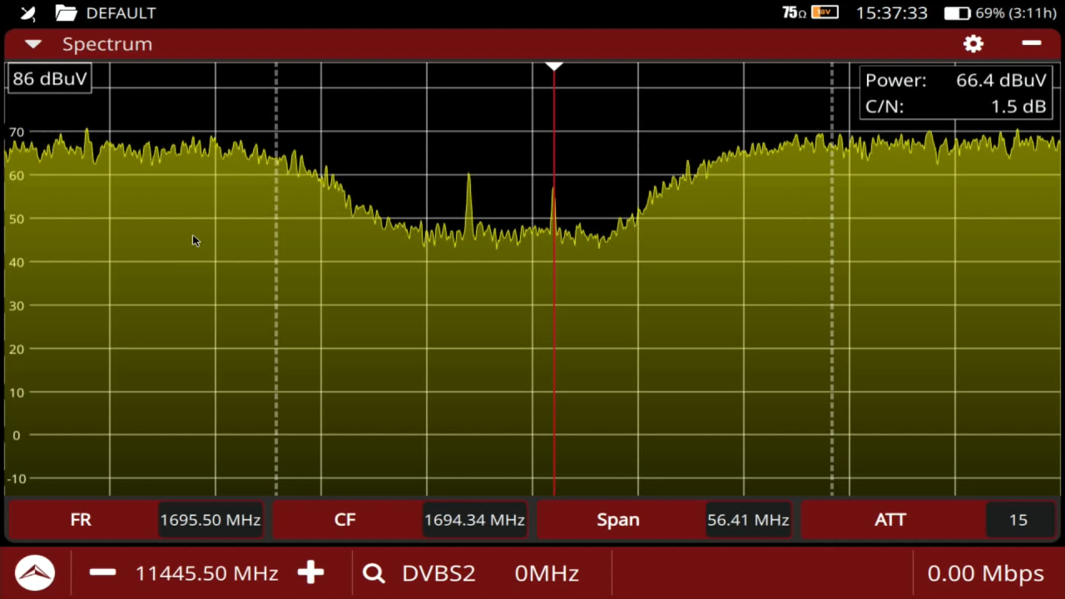Click the magnifier search icon beside DVBS2

[374, 573]
